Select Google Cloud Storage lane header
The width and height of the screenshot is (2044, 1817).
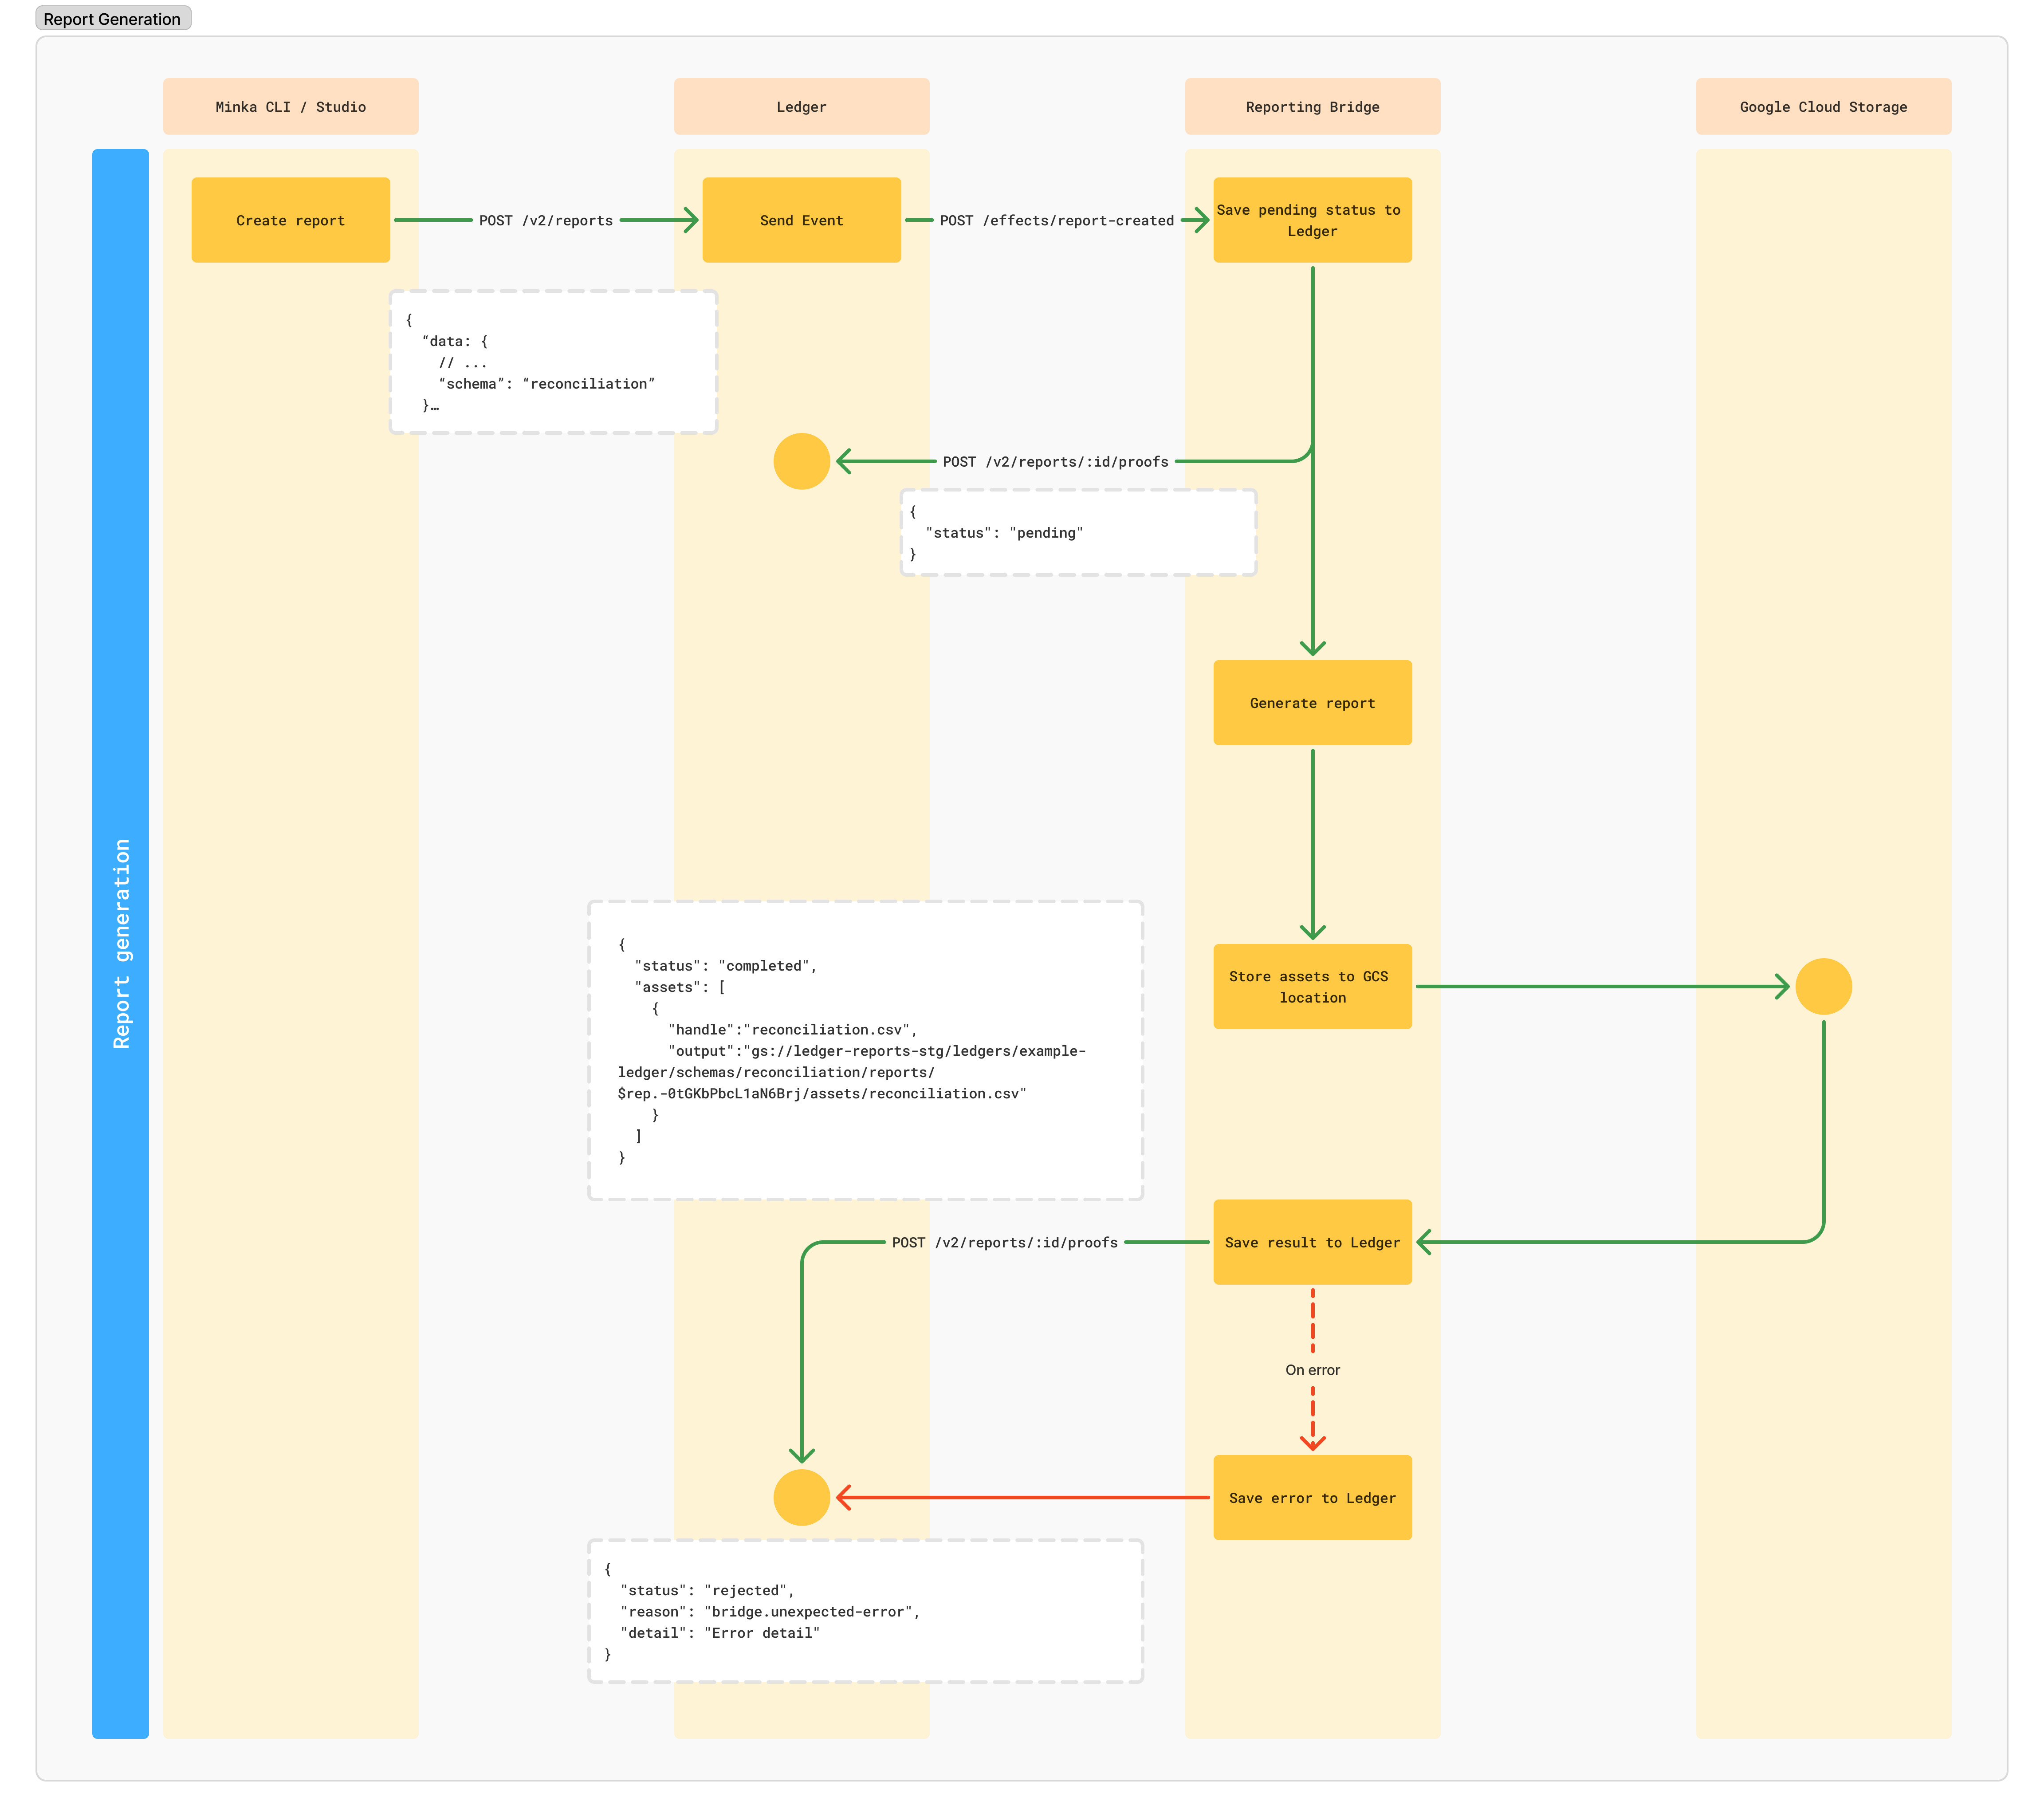1822,107
